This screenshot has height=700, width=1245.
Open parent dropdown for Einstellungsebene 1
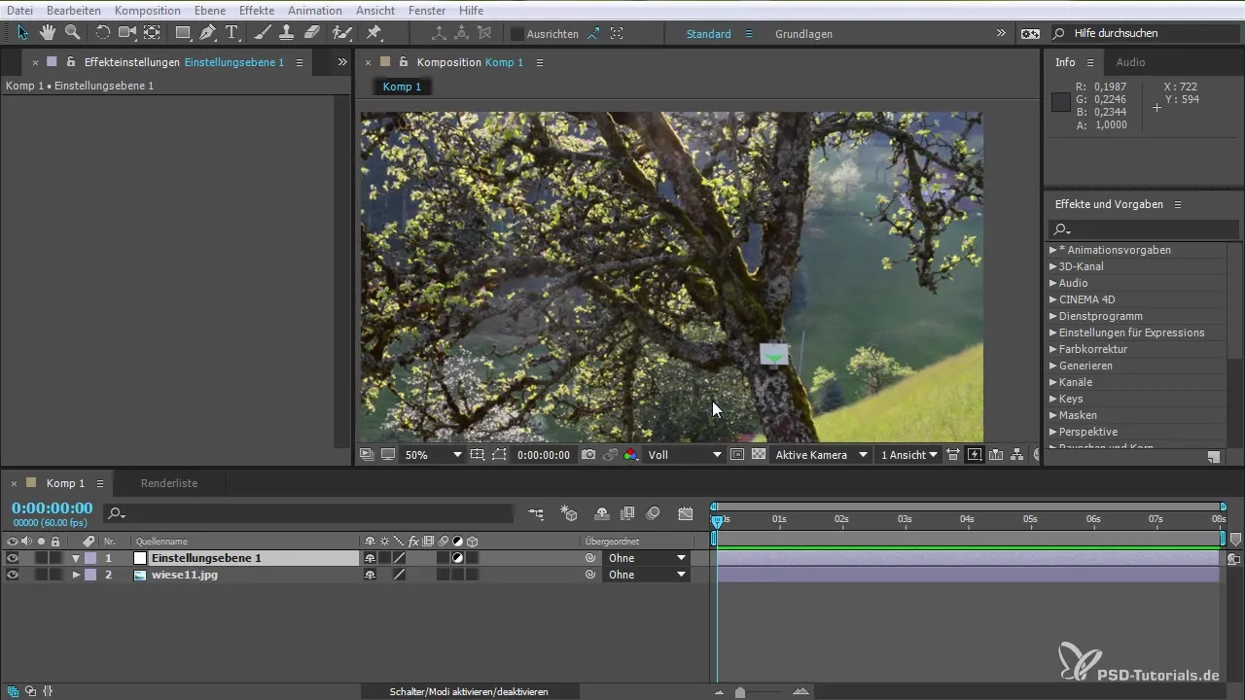pos(647,558)
